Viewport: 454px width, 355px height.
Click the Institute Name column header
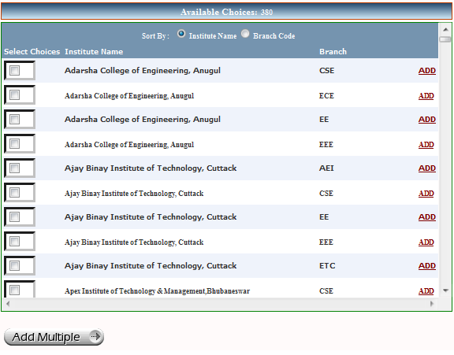[x=94, y=51]
